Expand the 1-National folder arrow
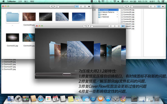This screenshot has width=167, height=104. pos(117,17)
